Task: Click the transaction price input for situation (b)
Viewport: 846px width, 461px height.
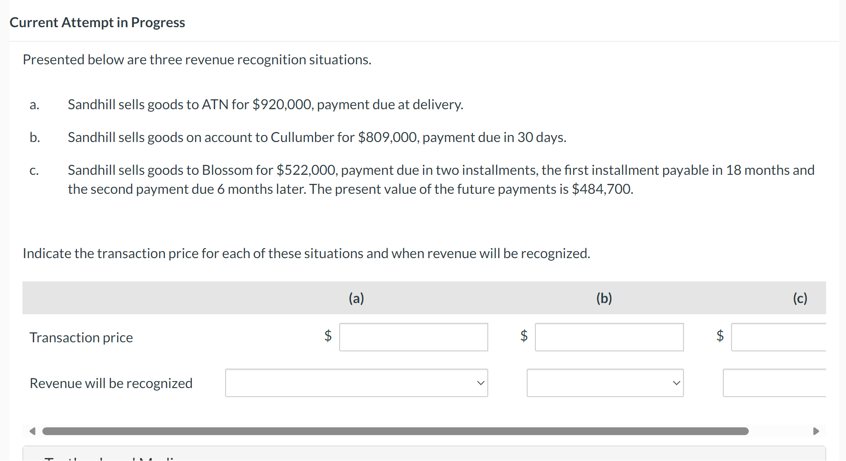Action: tap(609, 337)
